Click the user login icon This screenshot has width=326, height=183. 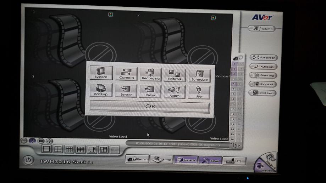tap(32, 141)
